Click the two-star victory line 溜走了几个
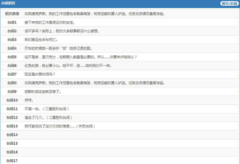This screenshot has height=164, width=240. pos(48,118)
